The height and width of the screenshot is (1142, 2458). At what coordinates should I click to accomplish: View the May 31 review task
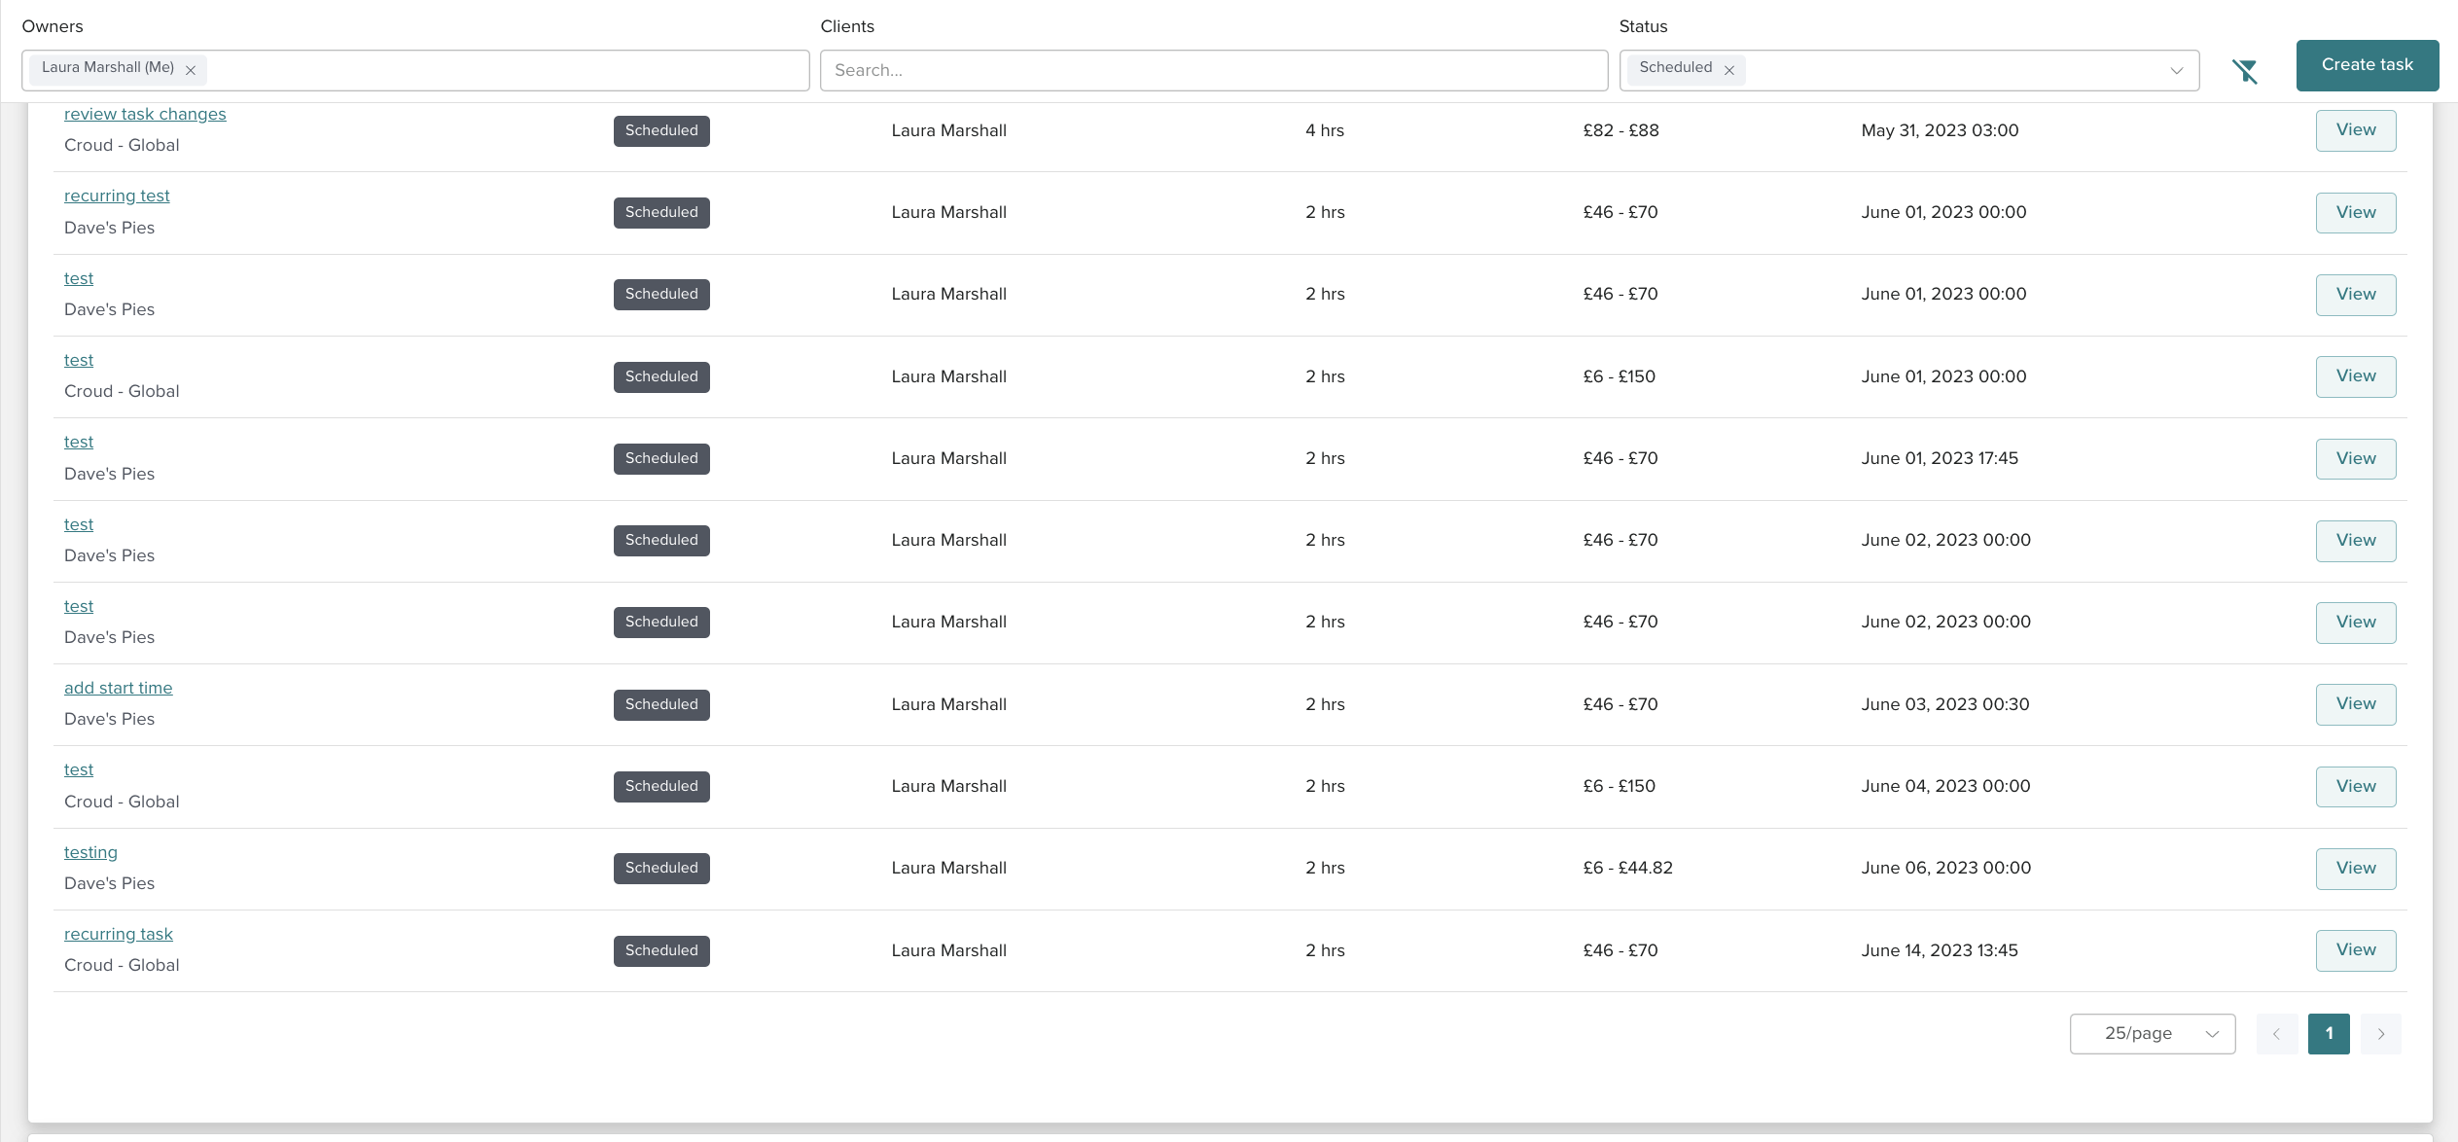click(2355, 130)
